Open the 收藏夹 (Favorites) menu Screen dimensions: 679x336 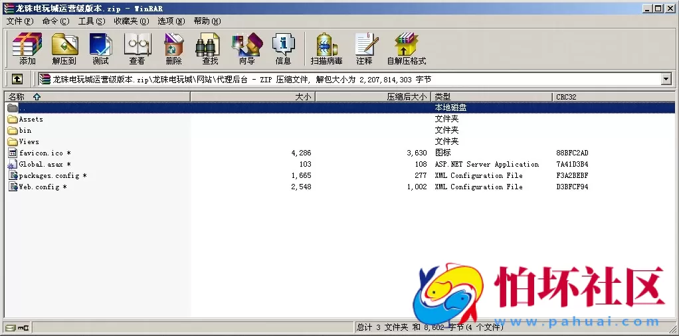tap(131, 21)
